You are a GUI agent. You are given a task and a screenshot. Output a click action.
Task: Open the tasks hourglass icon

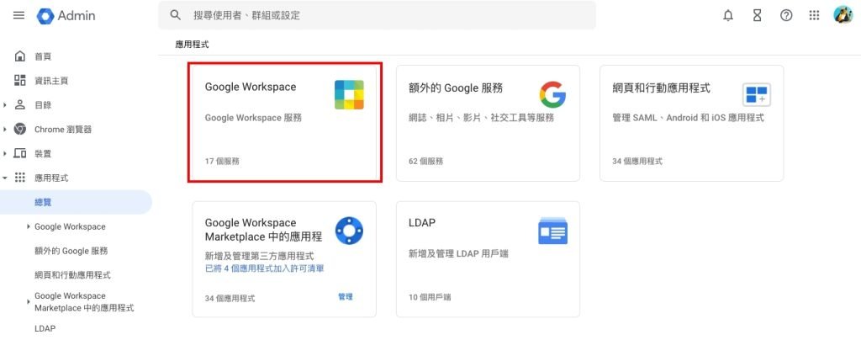tap(758, 15)
